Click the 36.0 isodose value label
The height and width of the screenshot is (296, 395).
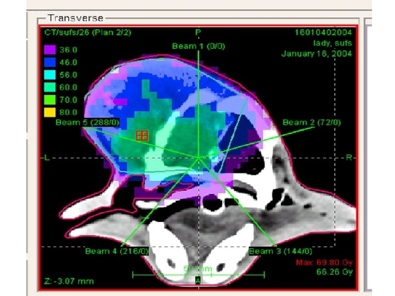click(68, 50)
